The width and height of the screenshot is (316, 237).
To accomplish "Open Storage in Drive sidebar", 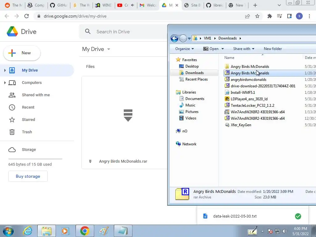I will coord(29,150).
